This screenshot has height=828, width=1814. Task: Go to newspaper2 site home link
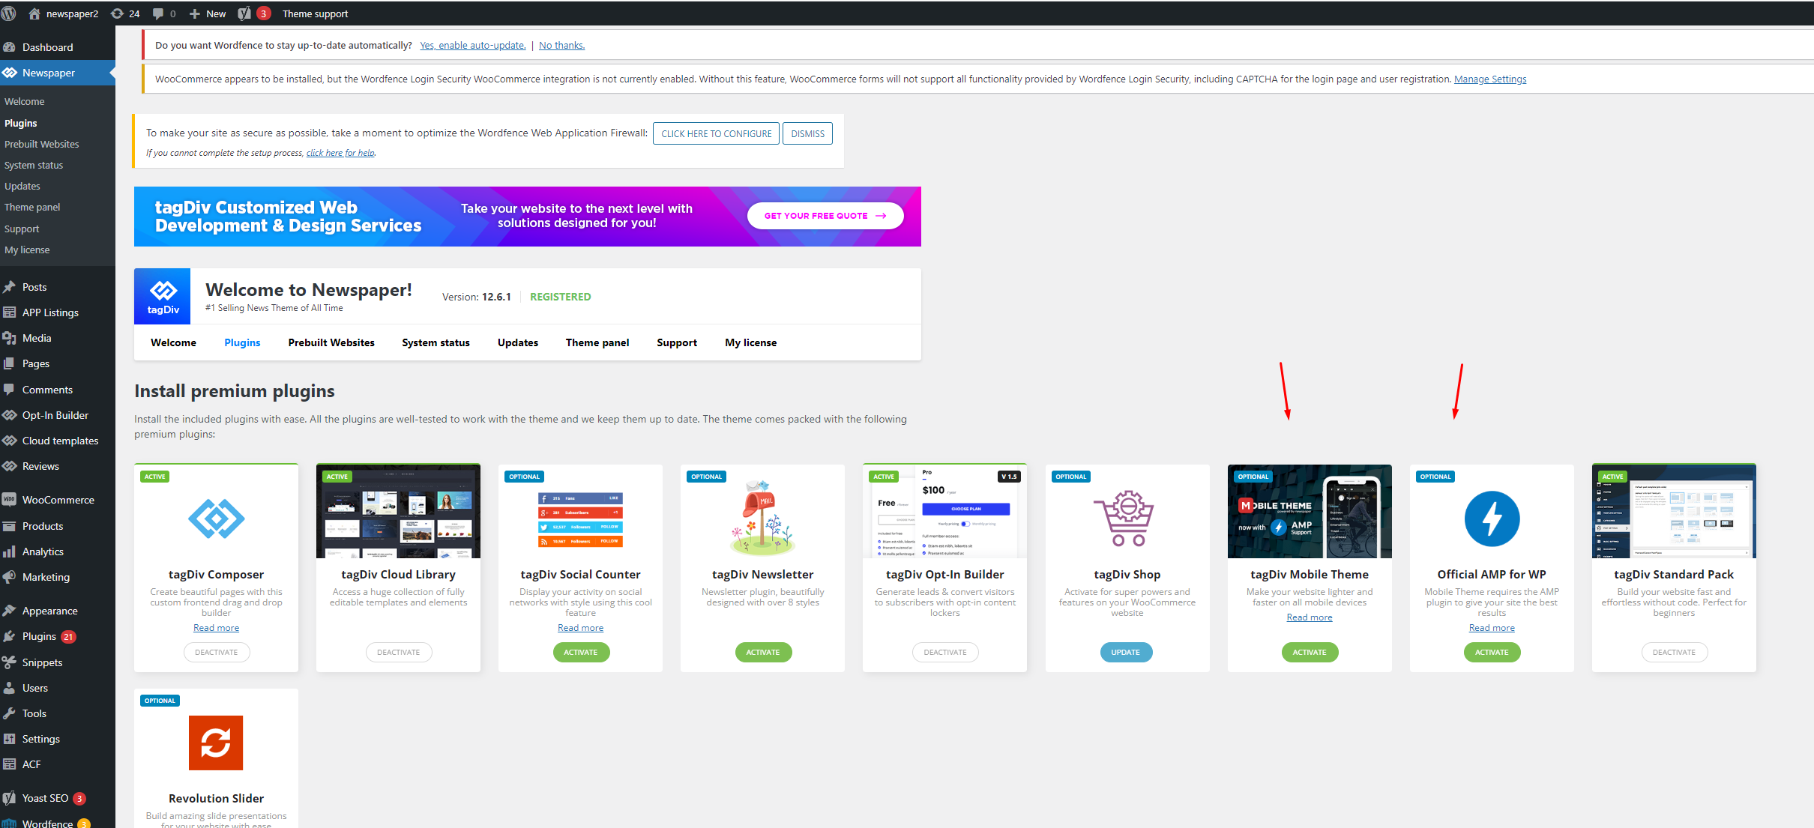63,13
